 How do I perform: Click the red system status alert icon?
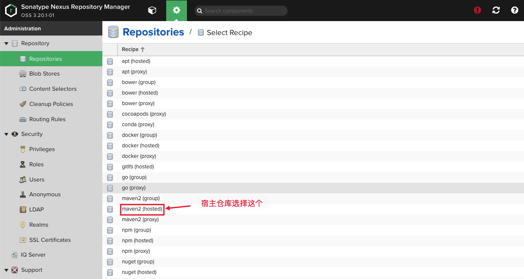click(477, 10)
